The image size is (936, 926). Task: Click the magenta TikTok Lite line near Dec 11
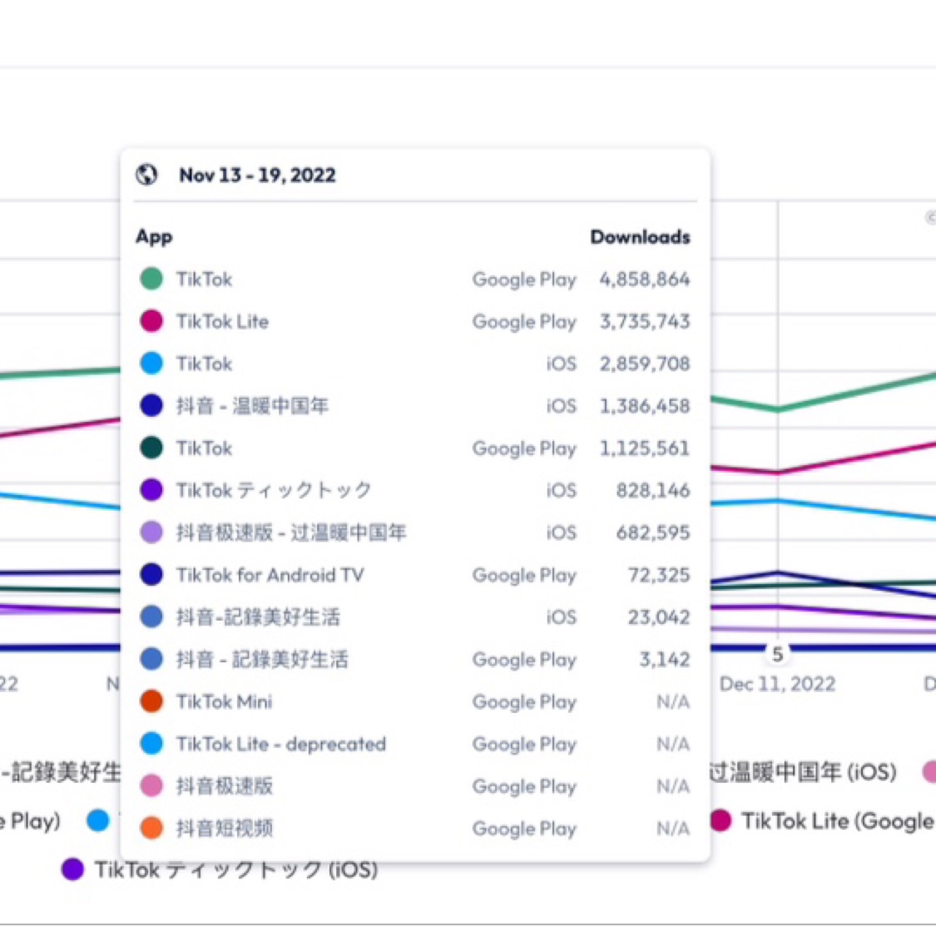[777, 472]
